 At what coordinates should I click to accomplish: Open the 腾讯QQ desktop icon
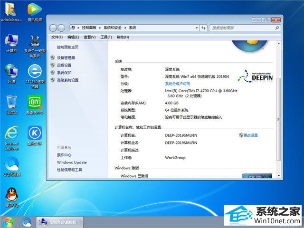click(x=11, y=196)
